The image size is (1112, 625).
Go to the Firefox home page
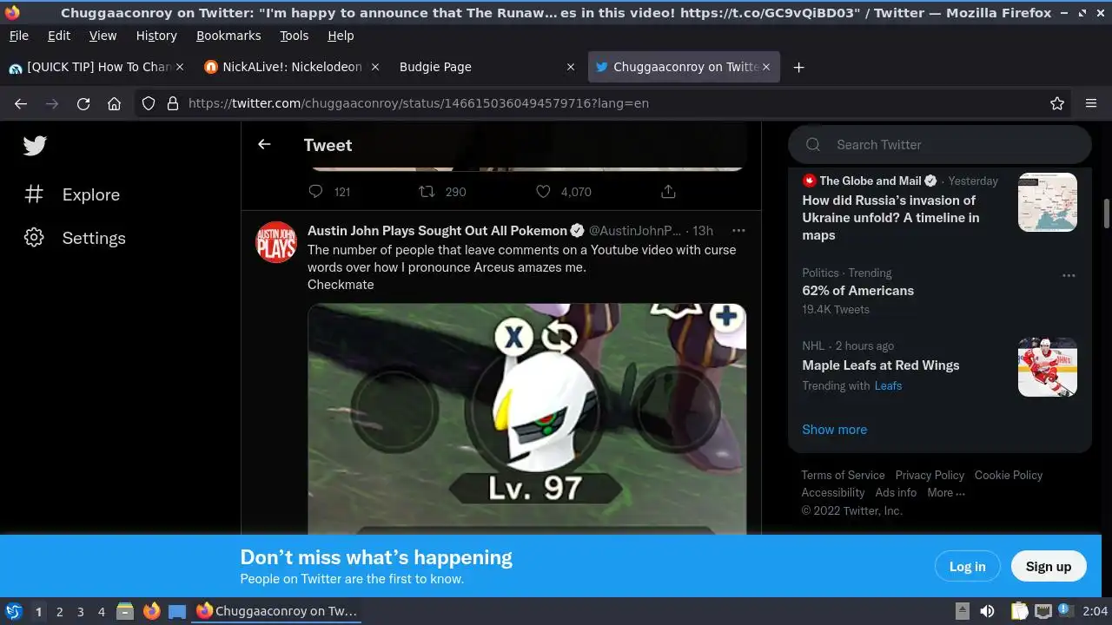(114, 103)
